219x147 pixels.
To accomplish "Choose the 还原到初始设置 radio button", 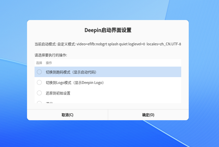I will 39,93.
